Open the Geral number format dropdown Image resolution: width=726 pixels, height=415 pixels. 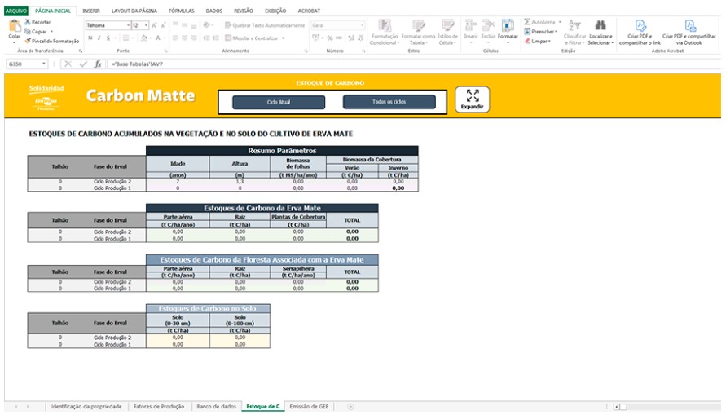click(x=362, y=25)
